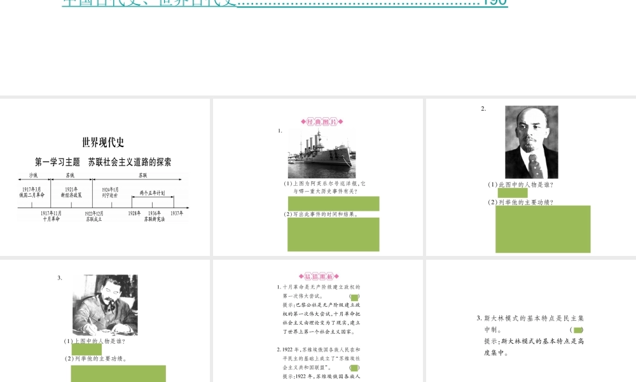Click the 易错辨析 section badge
The height and width of the screenshot is (382, 636).
point(319,276)
